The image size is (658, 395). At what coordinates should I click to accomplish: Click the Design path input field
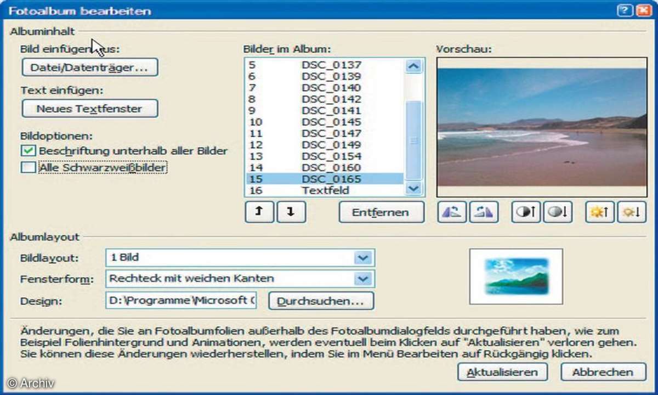point(180,301)
